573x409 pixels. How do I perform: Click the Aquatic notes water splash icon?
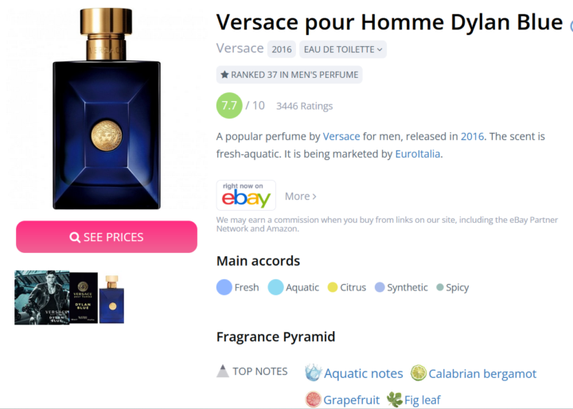pyautogui.click(x=313, y=373)
